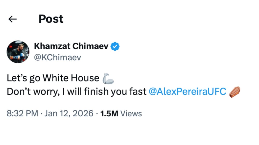This screenshot has width=259, height=145.
Task: Click the Jan 12, 2026 date
Action: click(69, 114)
